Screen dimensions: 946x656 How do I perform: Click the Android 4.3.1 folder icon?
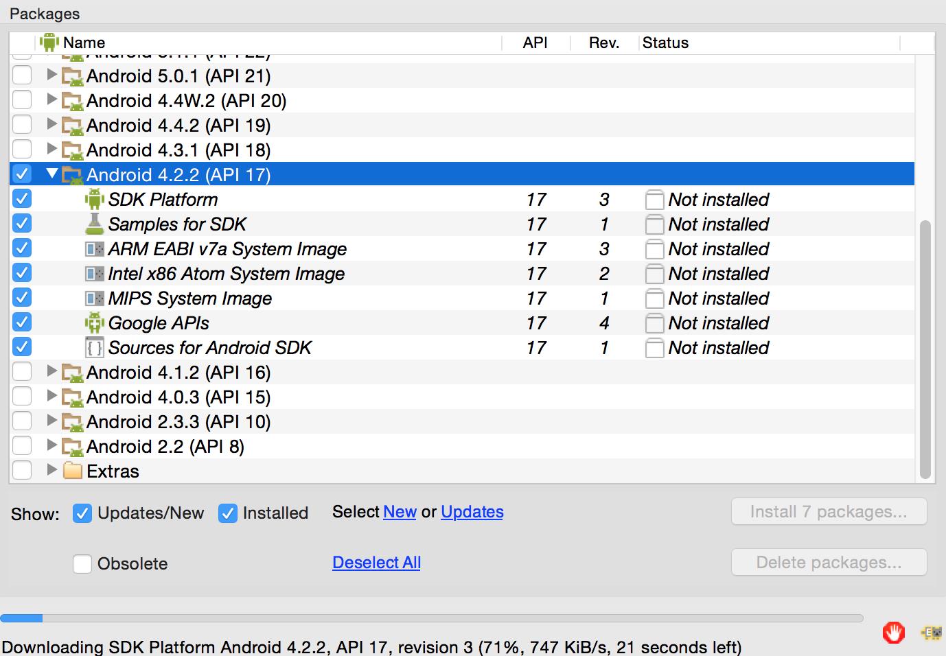tap(72, 150)
